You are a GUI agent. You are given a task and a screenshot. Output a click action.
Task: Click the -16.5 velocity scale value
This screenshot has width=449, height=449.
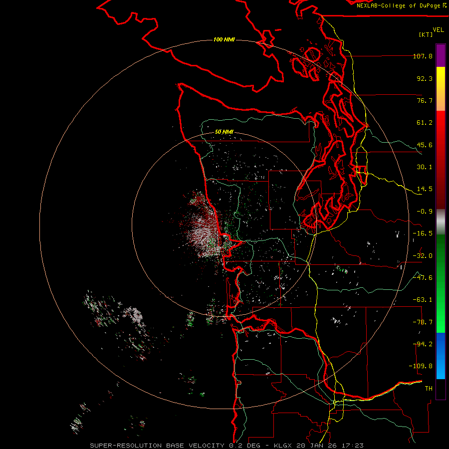pyautogui.click(x=423, y=233)
